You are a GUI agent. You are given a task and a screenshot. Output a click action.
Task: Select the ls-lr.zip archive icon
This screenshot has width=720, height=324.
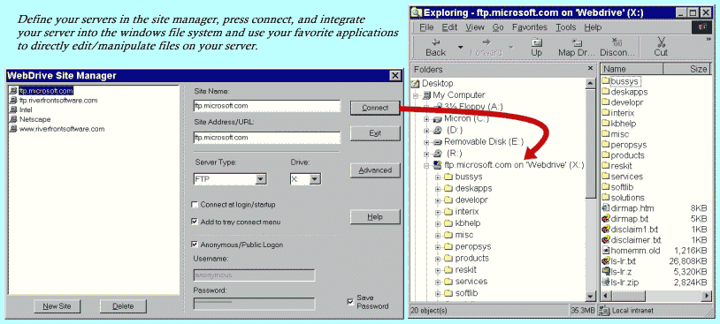click(605, 282)
